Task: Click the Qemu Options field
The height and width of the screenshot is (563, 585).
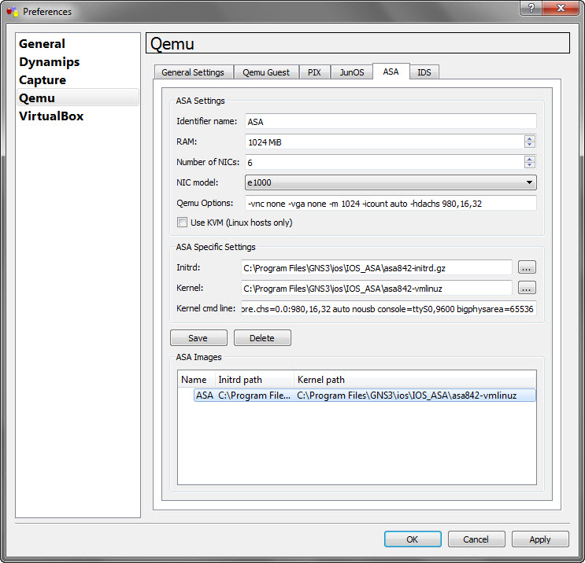Action: [391, 204]
